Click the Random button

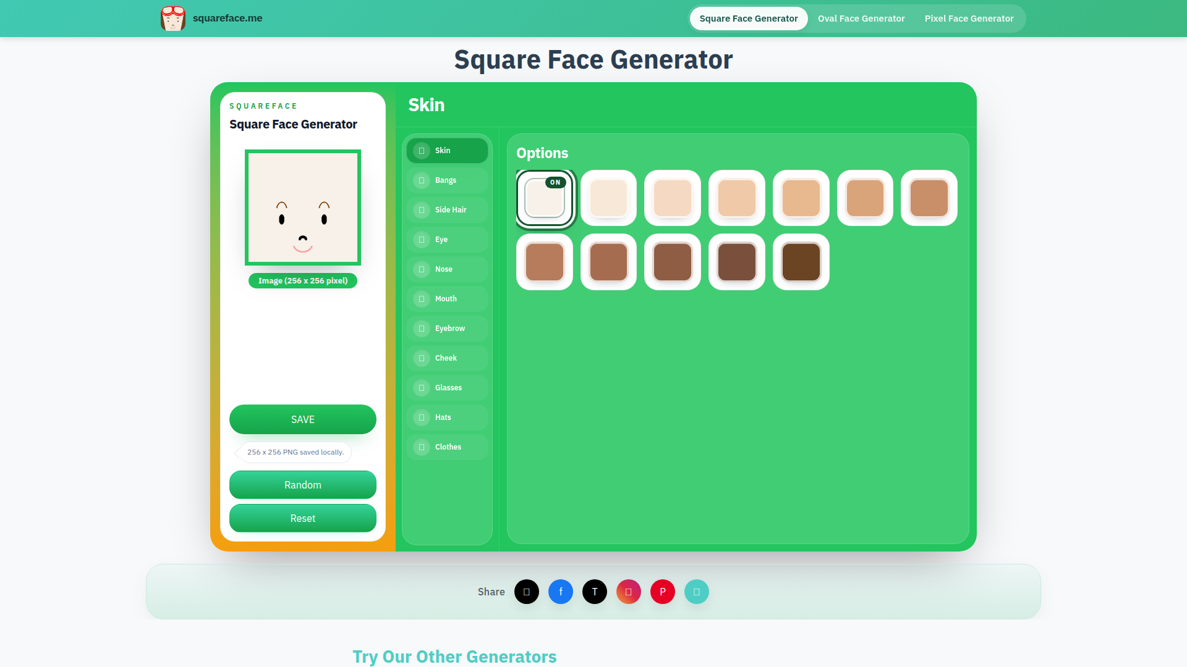point(302,485)
